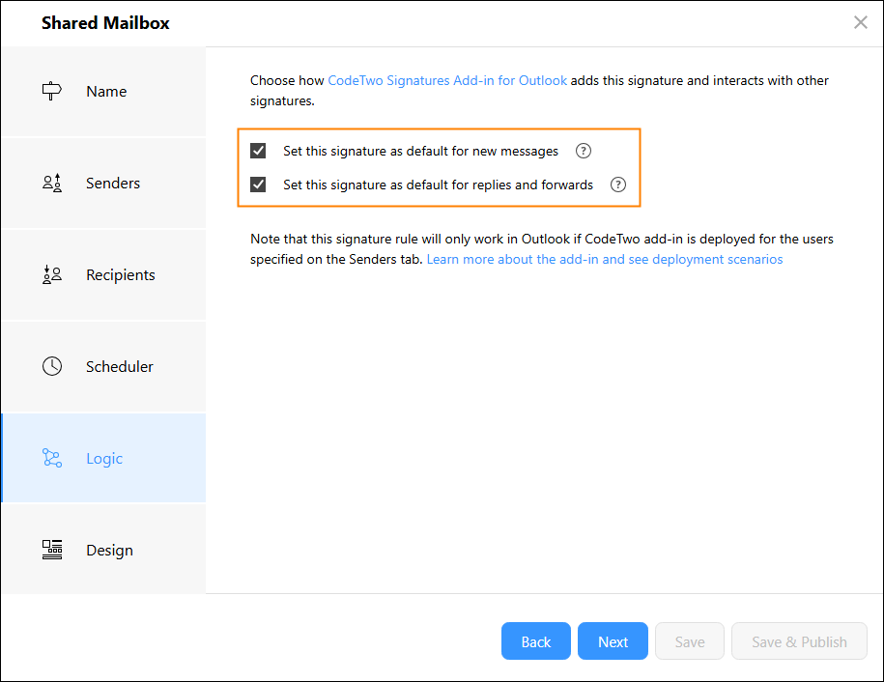Click the 'Set this signature as default for new messages' label
The image size is (884, 682).
[420, 151]
